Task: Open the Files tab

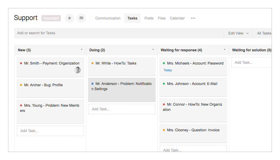Action: click(x=162, y=18)
